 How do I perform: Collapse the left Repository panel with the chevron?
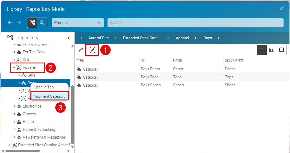[x=68, y=38]
